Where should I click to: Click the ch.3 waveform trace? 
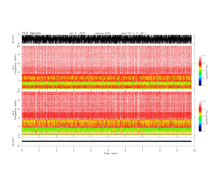107,141
